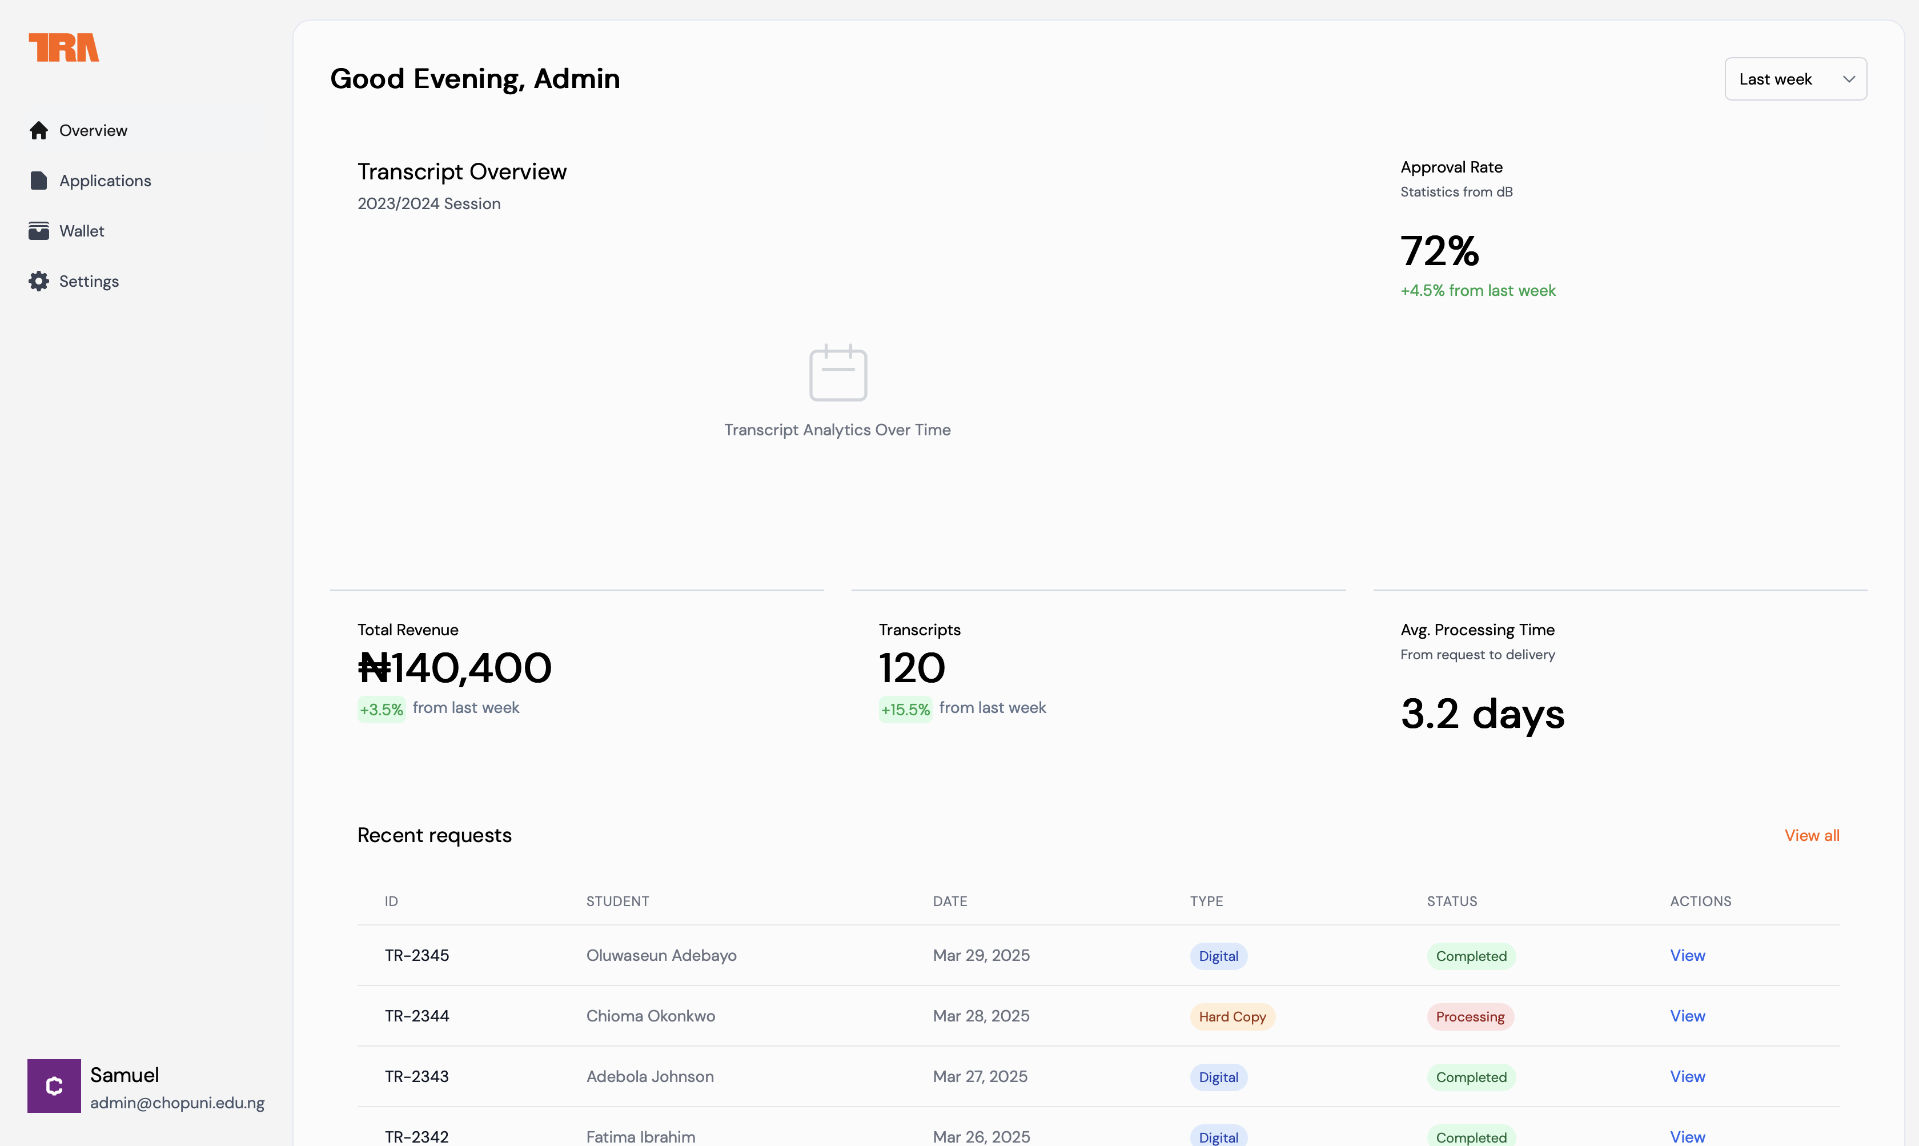1919x1146 pixels.
Task: Go to the Wallet menu item
Action: click(x=82, y=231)
